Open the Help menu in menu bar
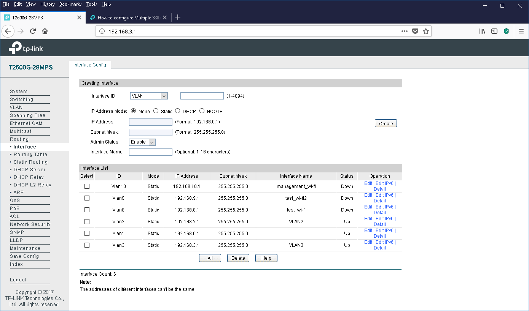 (106, 4)
